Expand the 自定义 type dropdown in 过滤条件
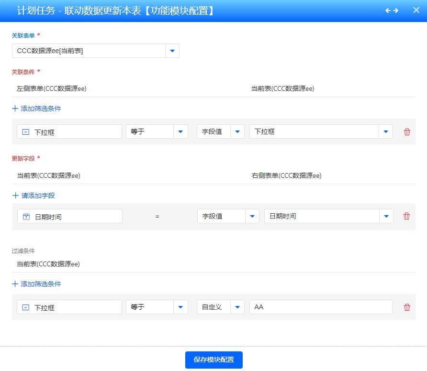427x371 pixels. click(x=237, y=307)
